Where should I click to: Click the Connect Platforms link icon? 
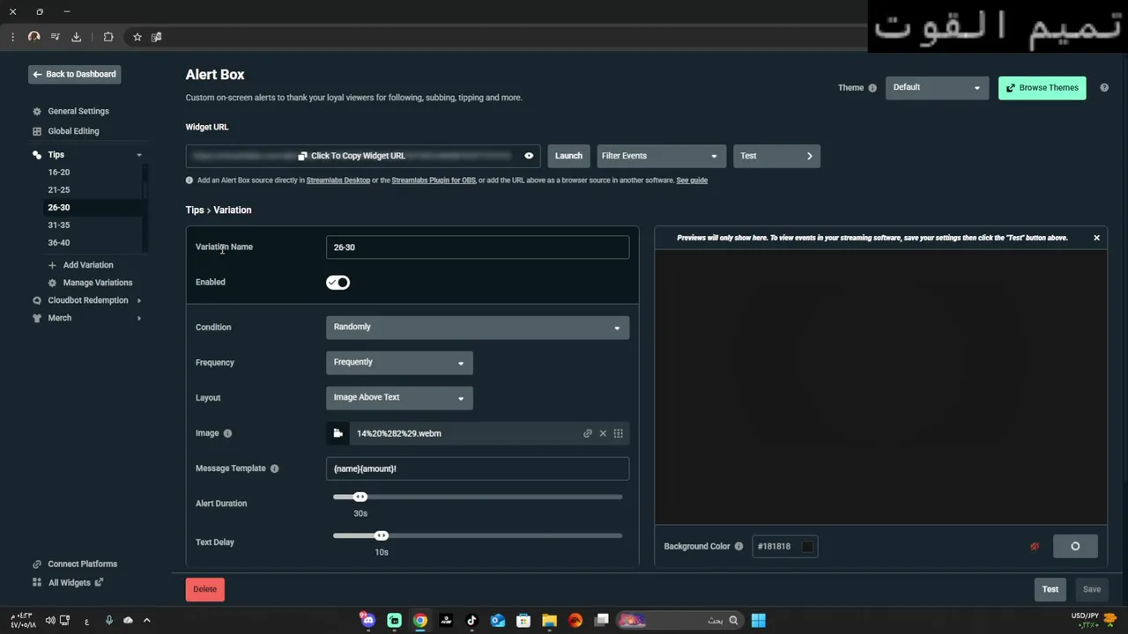[x=37, y=564]
